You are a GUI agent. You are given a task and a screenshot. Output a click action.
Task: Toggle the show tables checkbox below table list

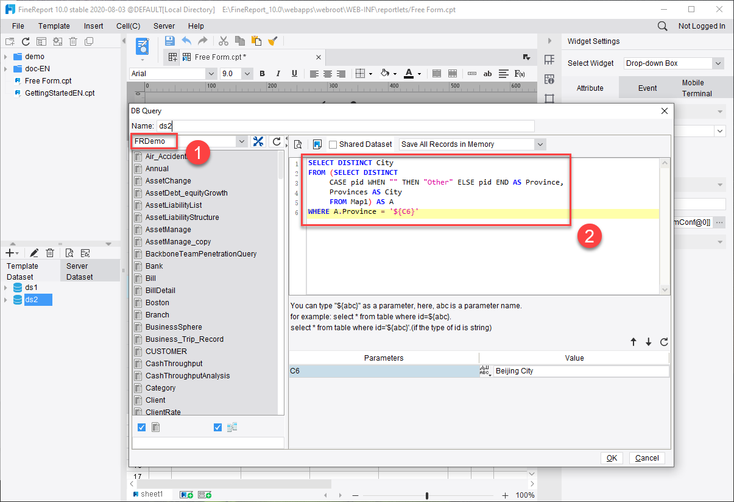pos(141,428)
